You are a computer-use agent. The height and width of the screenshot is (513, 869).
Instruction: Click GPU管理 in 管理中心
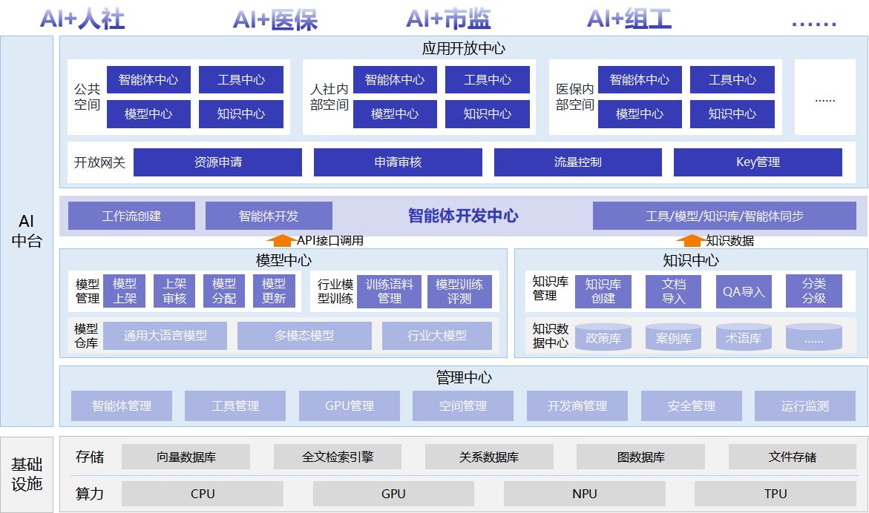(x=349, y=406)
